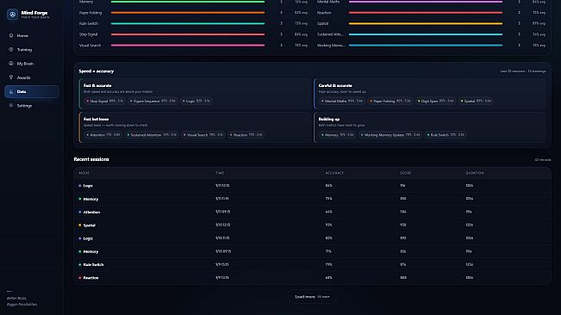Select the Rule Switch chip in Building up

click(x=446, y=135)
